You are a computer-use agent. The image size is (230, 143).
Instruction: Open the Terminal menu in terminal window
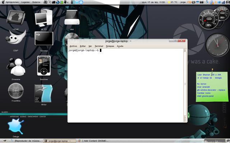click(x=99, y=46)
